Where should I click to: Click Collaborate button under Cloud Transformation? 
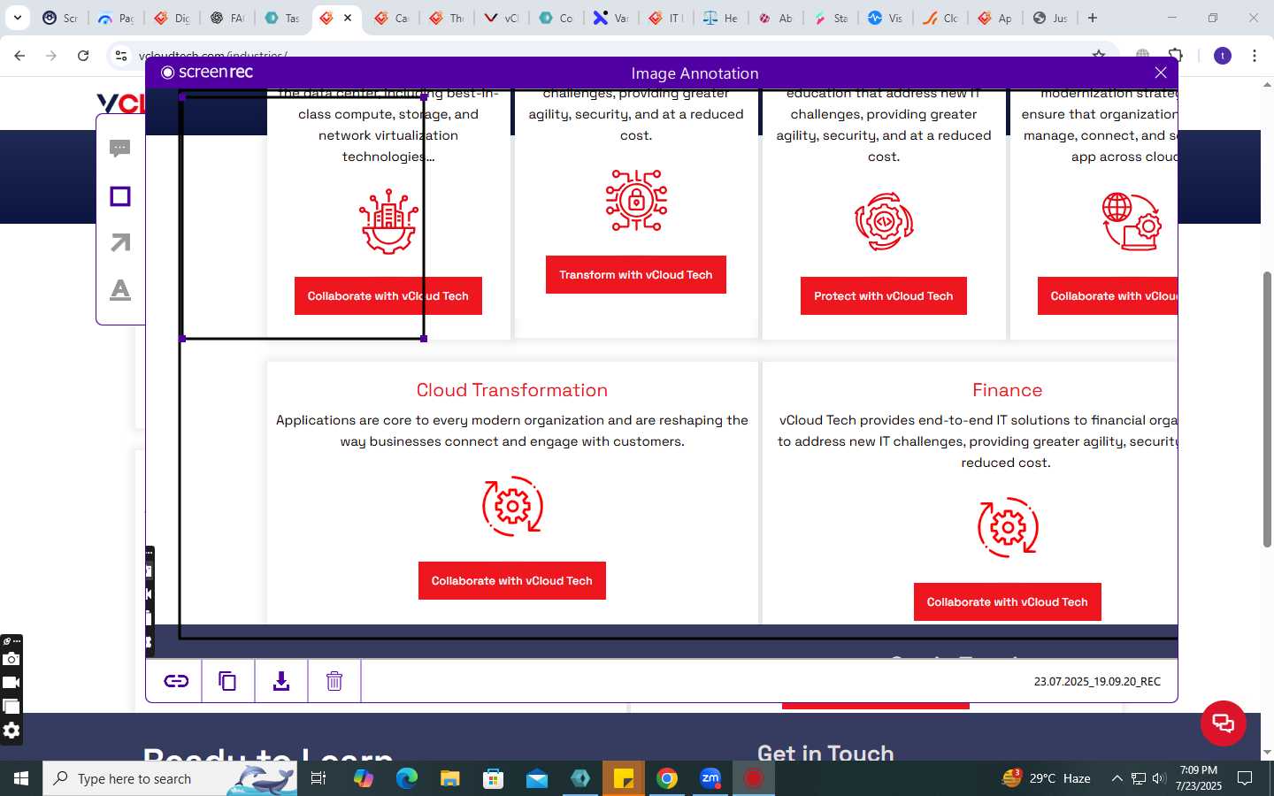pos(512,581)
